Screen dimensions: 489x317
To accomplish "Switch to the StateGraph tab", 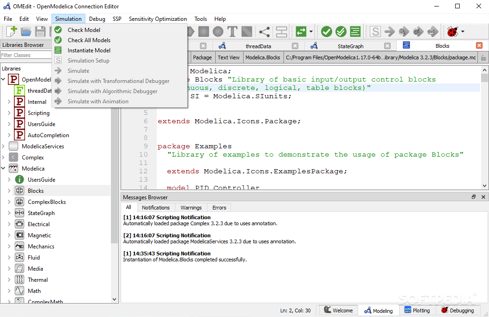I will point(350,46).
